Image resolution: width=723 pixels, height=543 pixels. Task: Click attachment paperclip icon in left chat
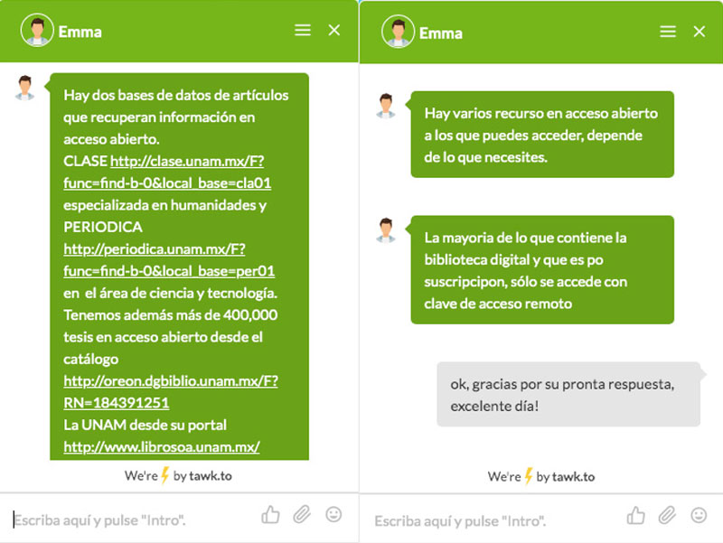click(302, 514)
